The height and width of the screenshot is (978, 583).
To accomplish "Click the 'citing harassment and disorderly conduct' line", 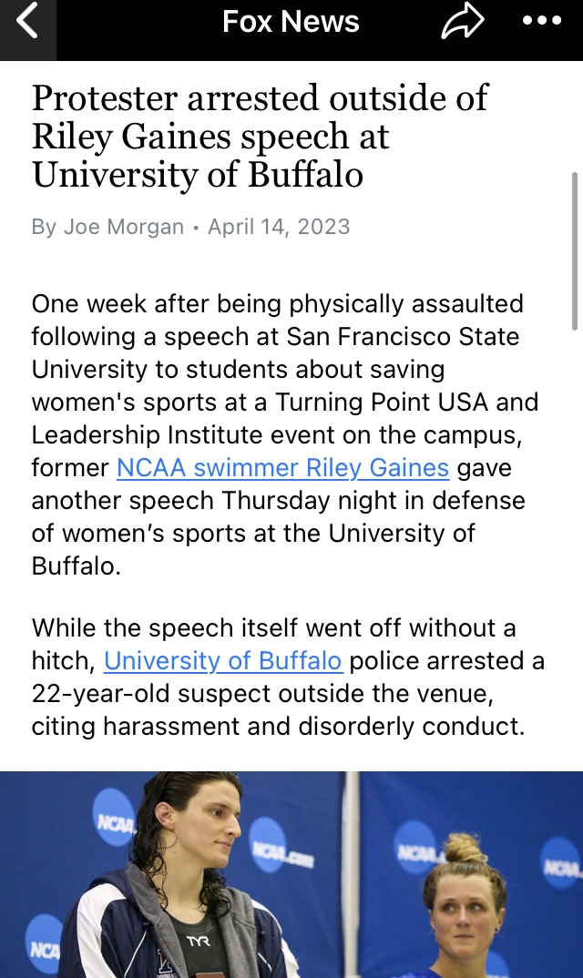I will pos(279,726).
